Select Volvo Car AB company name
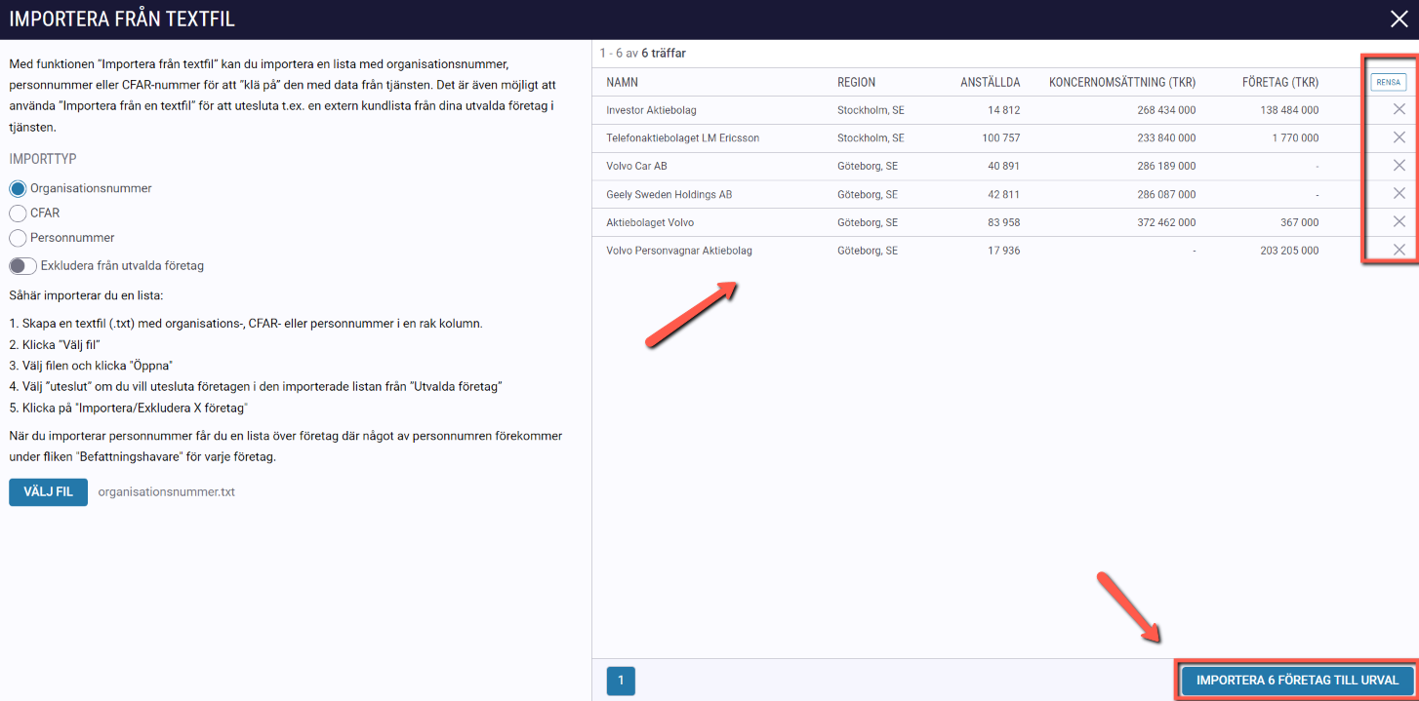1419x701 pixels. pos(636,166)
